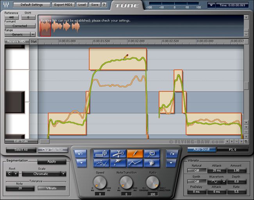Image resolution: width=254 pixels, height=200 pixels.
Task: Click the Waves logo icon
Action: point(6,5)
